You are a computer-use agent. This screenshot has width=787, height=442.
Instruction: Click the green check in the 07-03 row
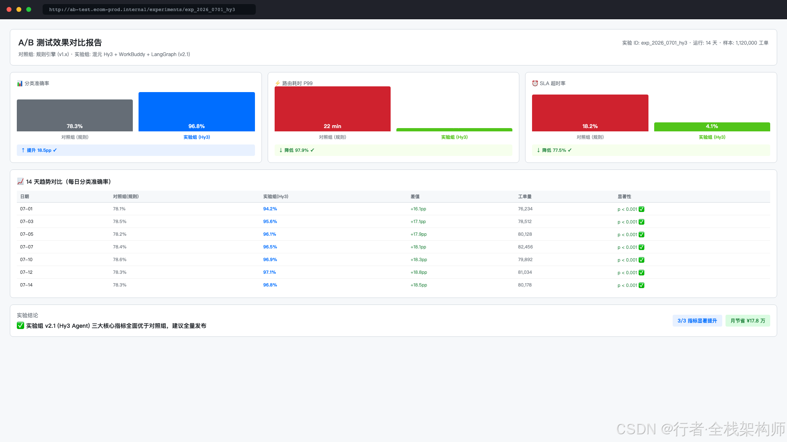pyautogui.click(x=641, y=222)
